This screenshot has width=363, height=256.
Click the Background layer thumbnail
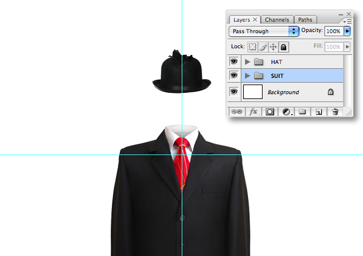253,92
